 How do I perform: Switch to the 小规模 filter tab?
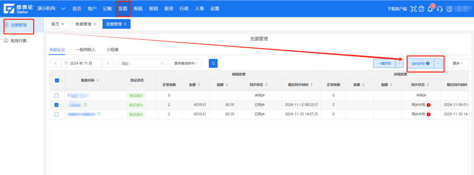click(112, 50)
